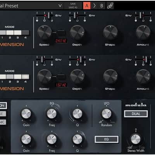155x155 pixels.
Task: Open the preset list dropdown arrow
Action: click(60, 6)
